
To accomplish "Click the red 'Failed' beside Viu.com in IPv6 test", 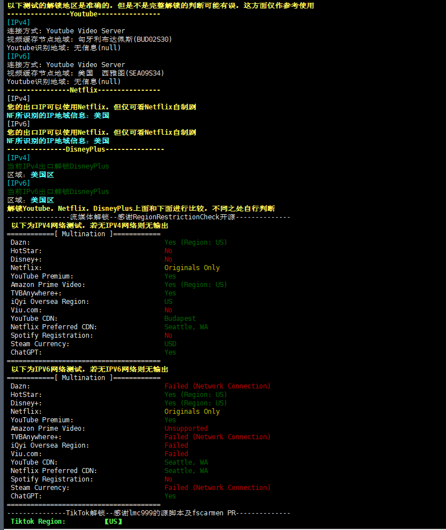I will coord(176,454).
